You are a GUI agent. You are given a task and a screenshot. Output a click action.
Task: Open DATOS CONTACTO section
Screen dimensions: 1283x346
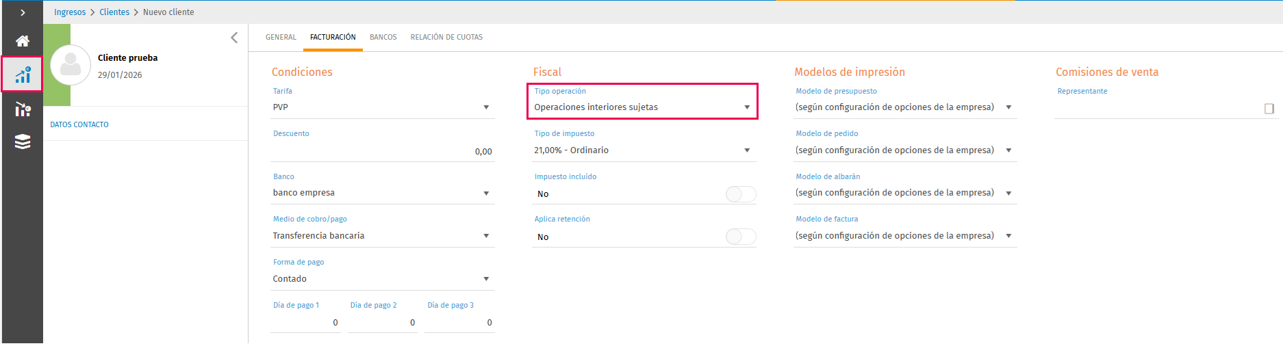tap(79, 124)
